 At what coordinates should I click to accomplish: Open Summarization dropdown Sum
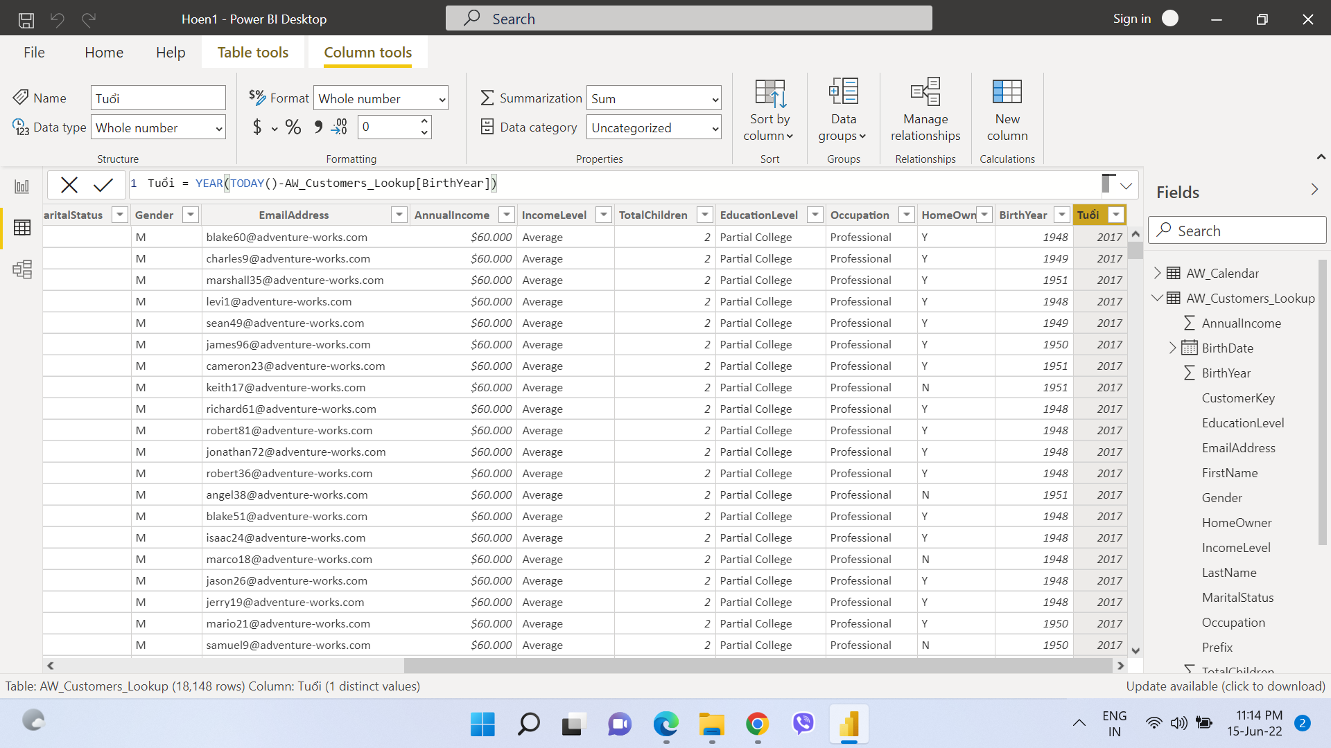pos(654,98)
